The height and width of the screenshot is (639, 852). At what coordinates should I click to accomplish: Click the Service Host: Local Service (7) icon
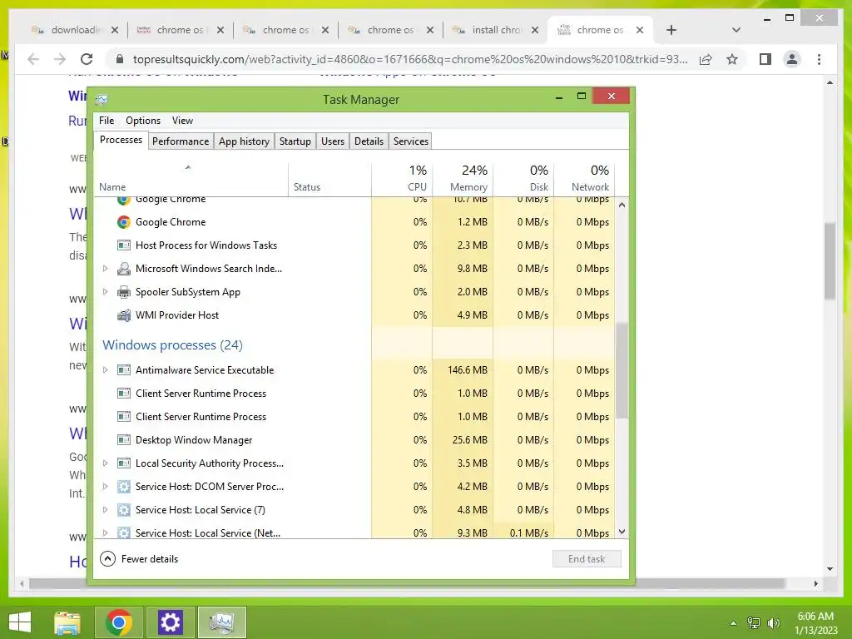coord(124,510)
